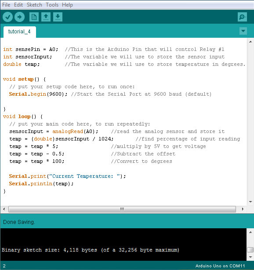Click the horizontal scrollbar right arrow
Screen dimensions: 254x270
243,209
